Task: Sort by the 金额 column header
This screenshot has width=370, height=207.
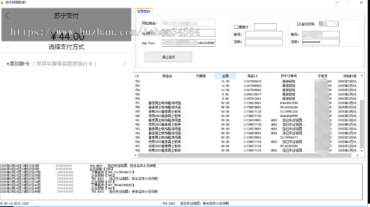Action: [x=225, y=76]
